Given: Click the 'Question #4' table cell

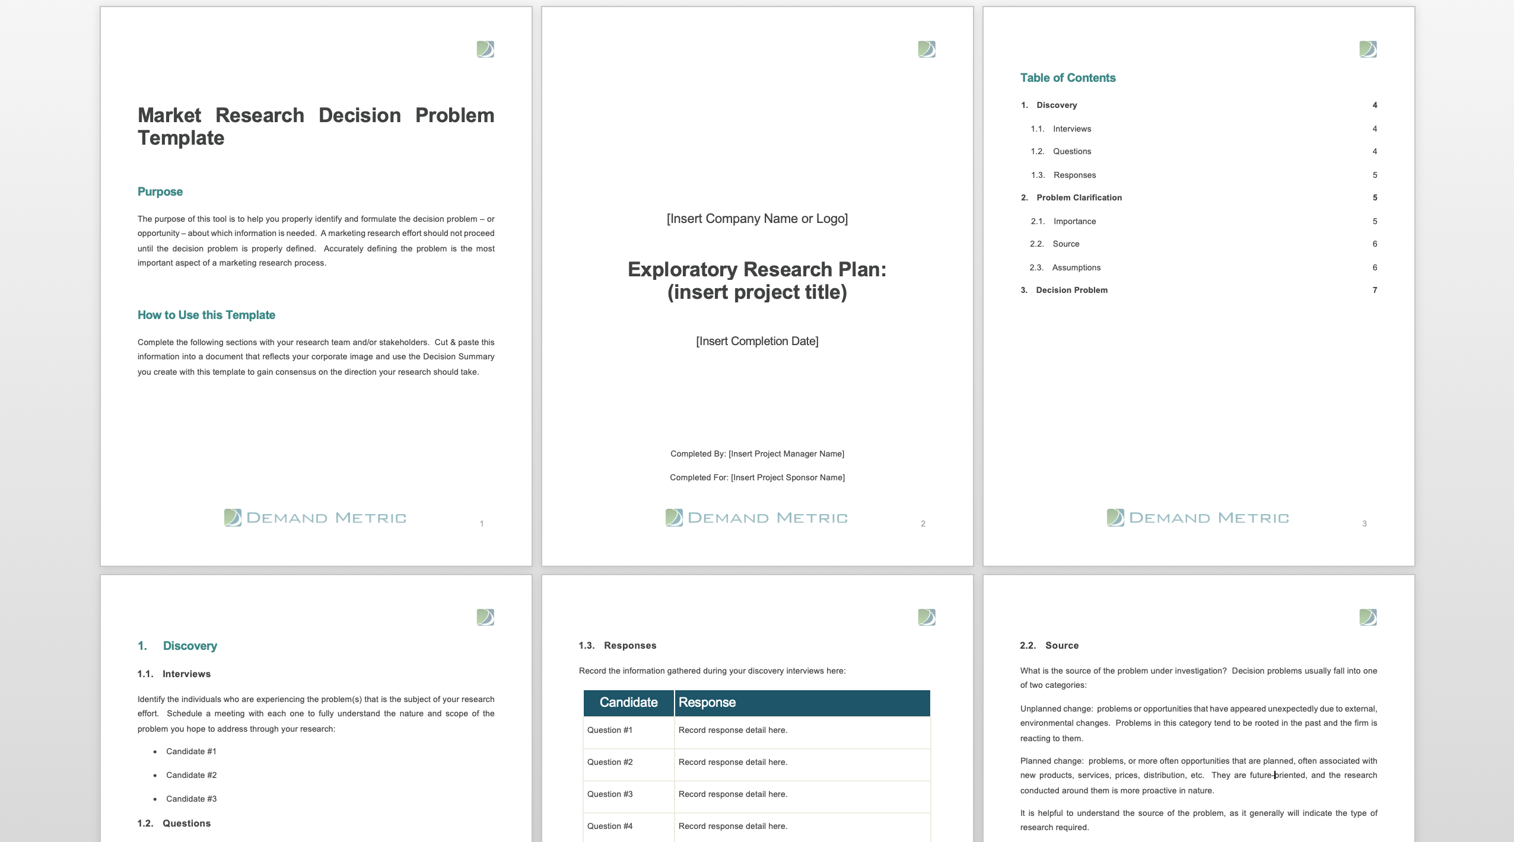Looking at the screenshot, I should point(629,828).
